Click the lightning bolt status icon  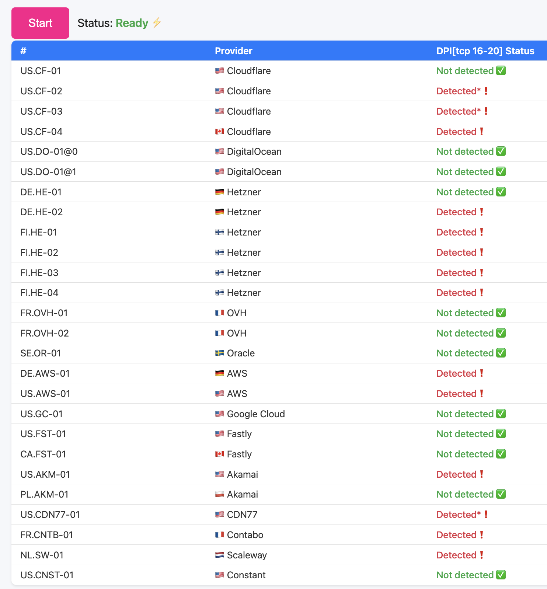pos(157,23)
